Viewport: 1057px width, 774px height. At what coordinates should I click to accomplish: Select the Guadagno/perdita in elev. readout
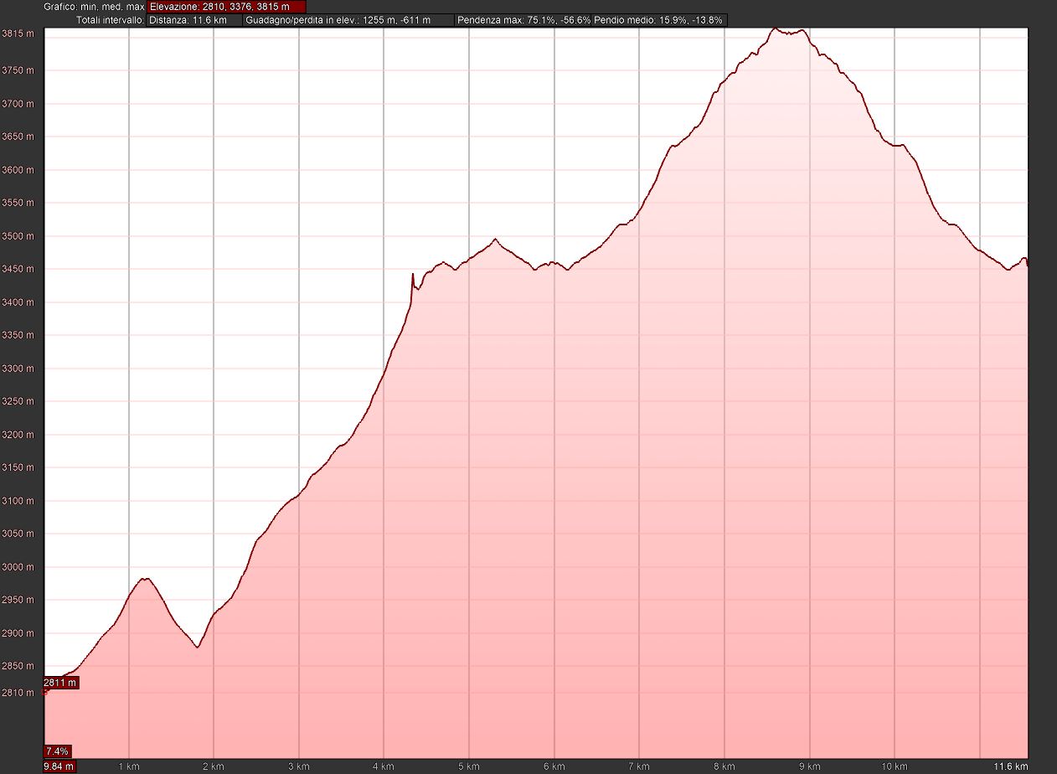(348, 20)
